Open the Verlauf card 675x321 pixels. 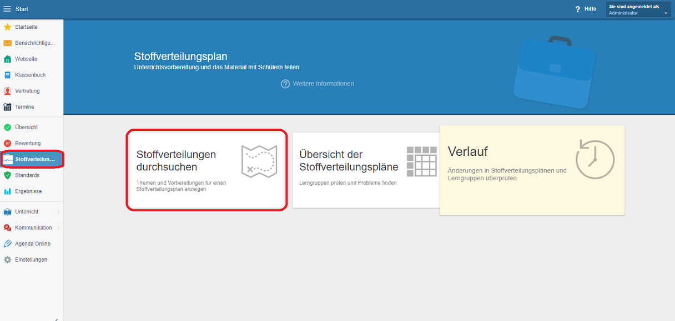(532, 170)
